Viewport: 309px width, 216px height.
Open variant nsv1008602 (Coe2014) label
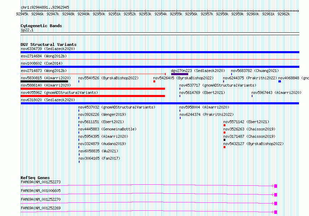pyautogui.click(x=42, y=63)
